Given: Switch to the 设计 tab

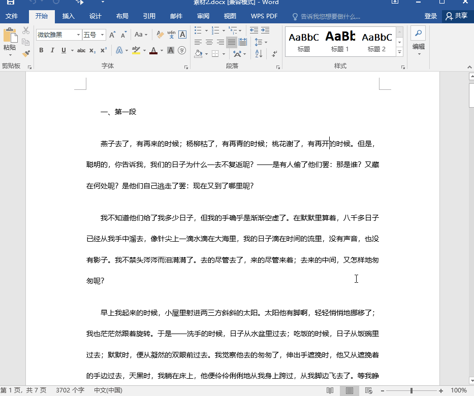Looking at the screenshot, I should 95,16.
